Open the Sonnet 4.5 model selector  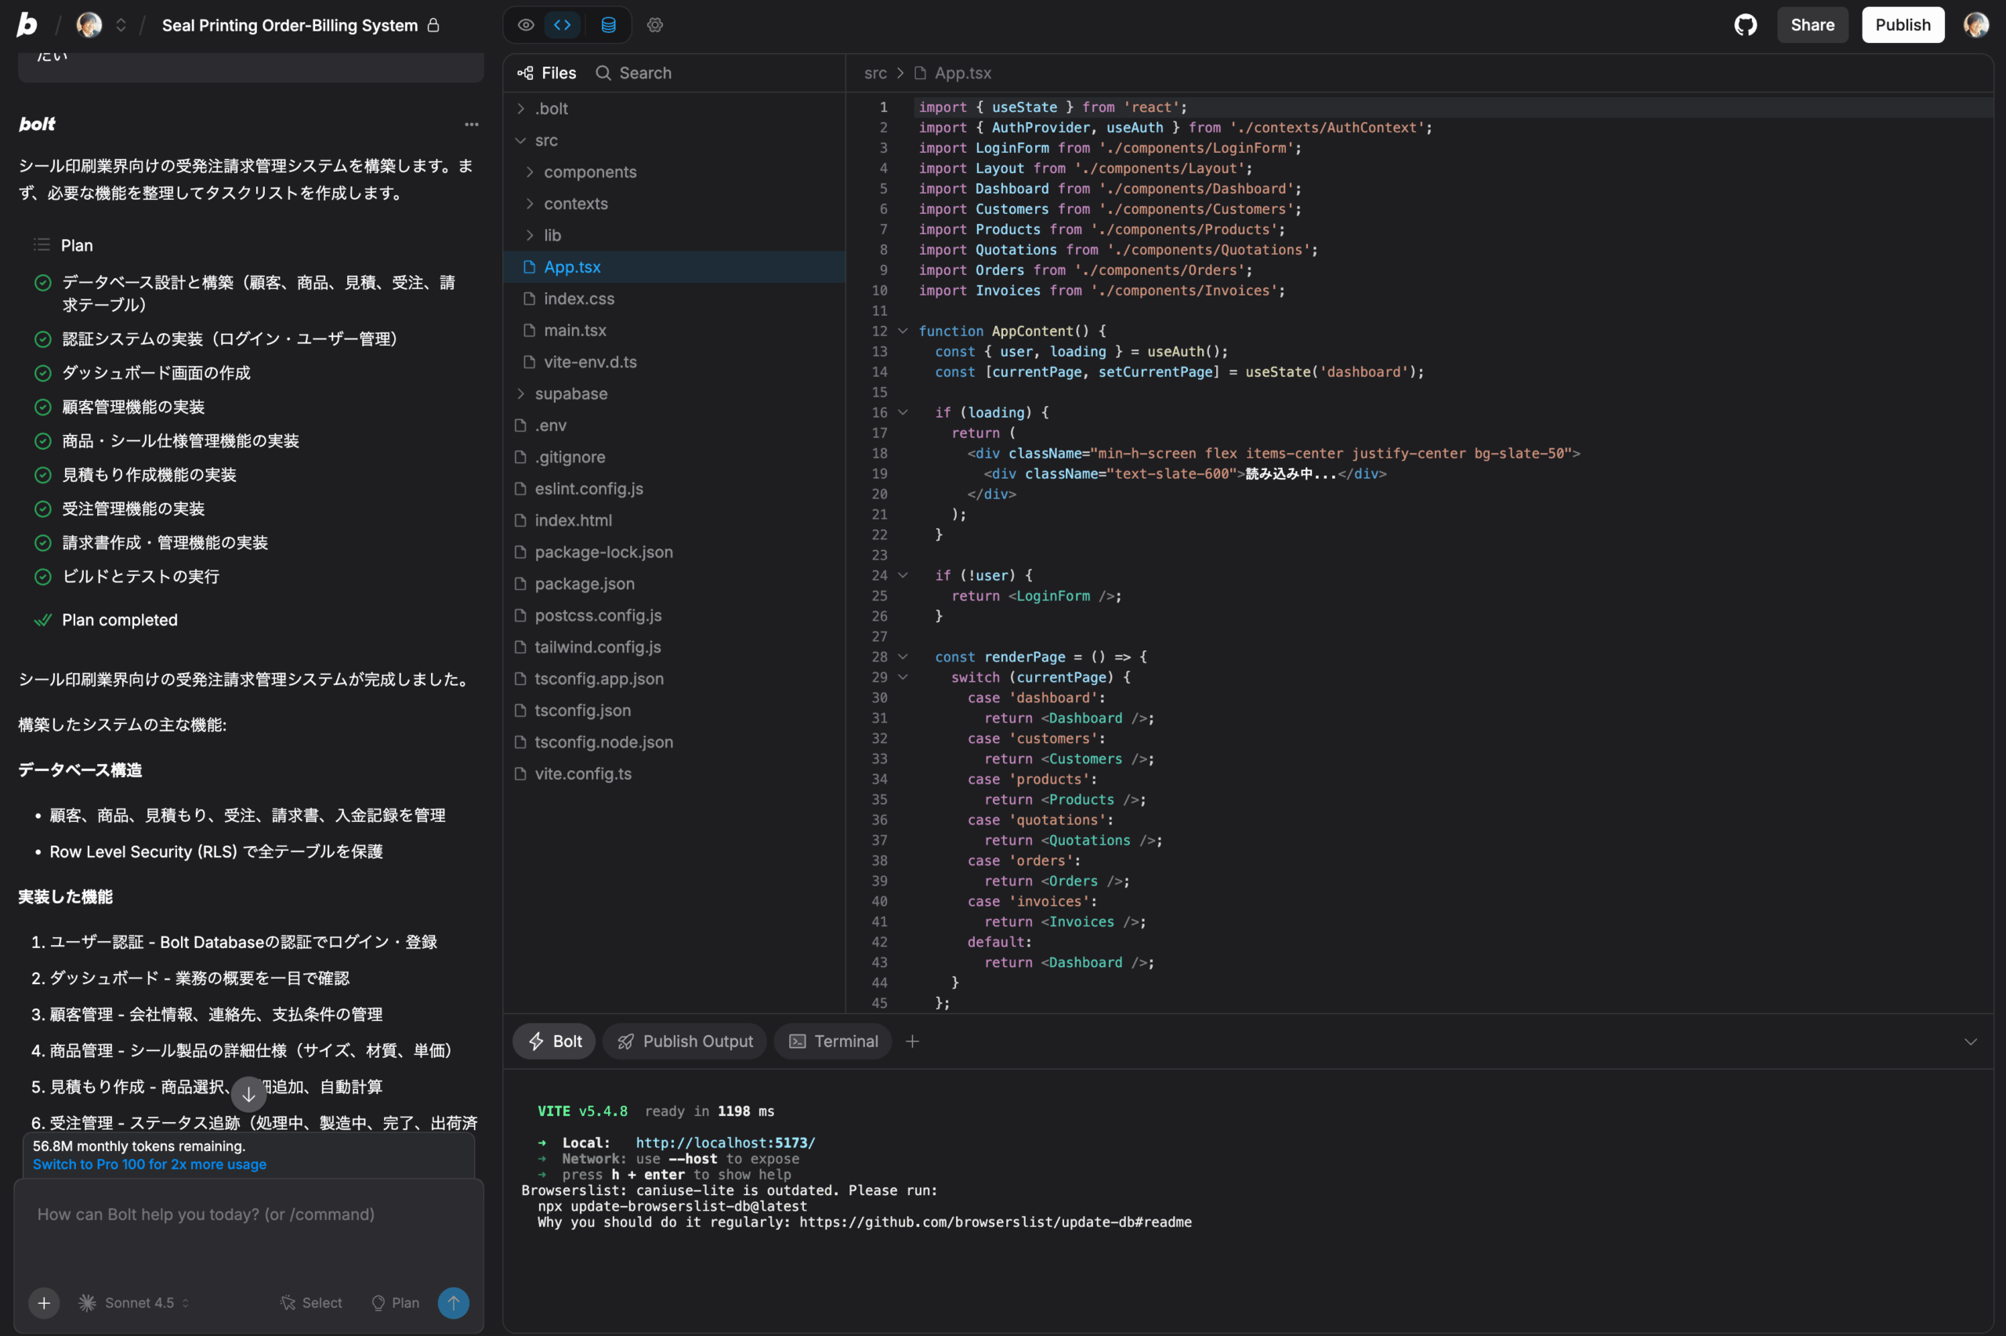click(x=135, y=1302)
